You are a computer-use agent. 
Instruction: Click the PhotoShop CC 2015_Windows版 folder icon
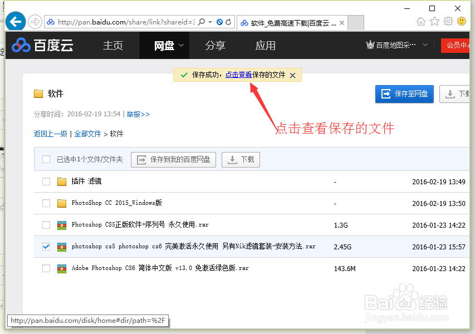[62, 203]
